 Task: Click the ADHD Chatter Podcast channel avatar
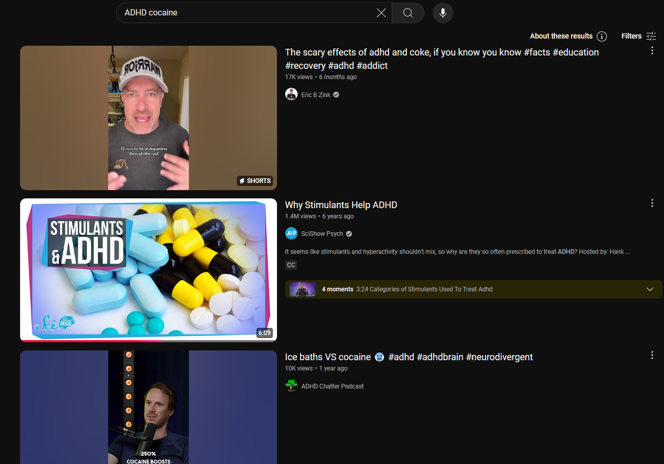(291, 386)
